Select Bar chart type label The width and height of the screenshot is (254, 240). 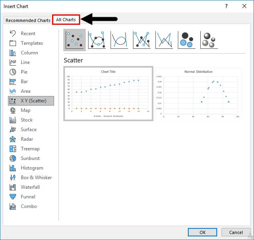(24, 82)
